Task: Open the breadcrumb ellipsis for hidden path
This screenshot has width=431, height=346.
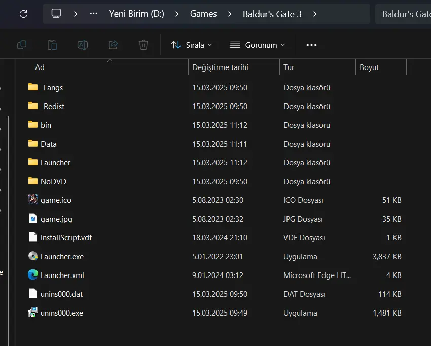Action: pos(93,14)
